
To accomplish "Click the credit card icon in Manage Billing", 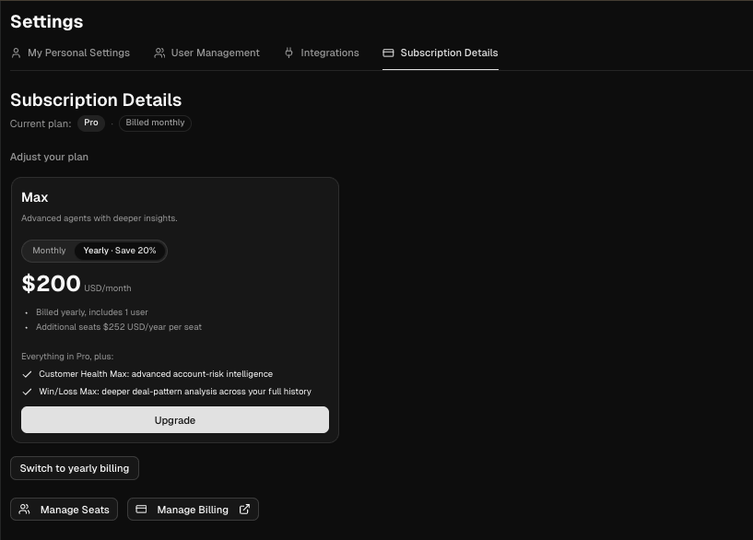I will pos(141,510).
